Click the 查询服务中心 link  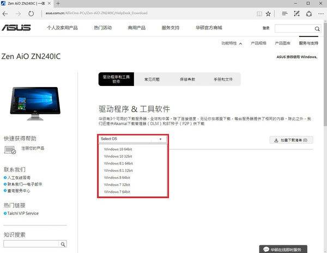[21, 191]
